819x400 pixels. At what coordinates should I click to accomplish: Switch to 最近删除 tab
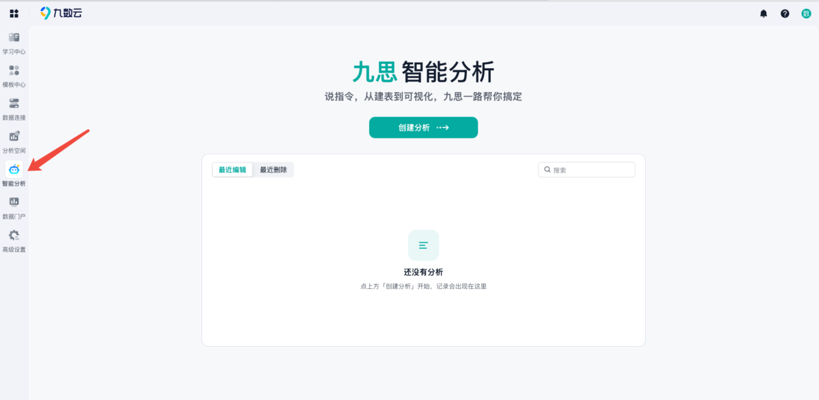point(274,170)
